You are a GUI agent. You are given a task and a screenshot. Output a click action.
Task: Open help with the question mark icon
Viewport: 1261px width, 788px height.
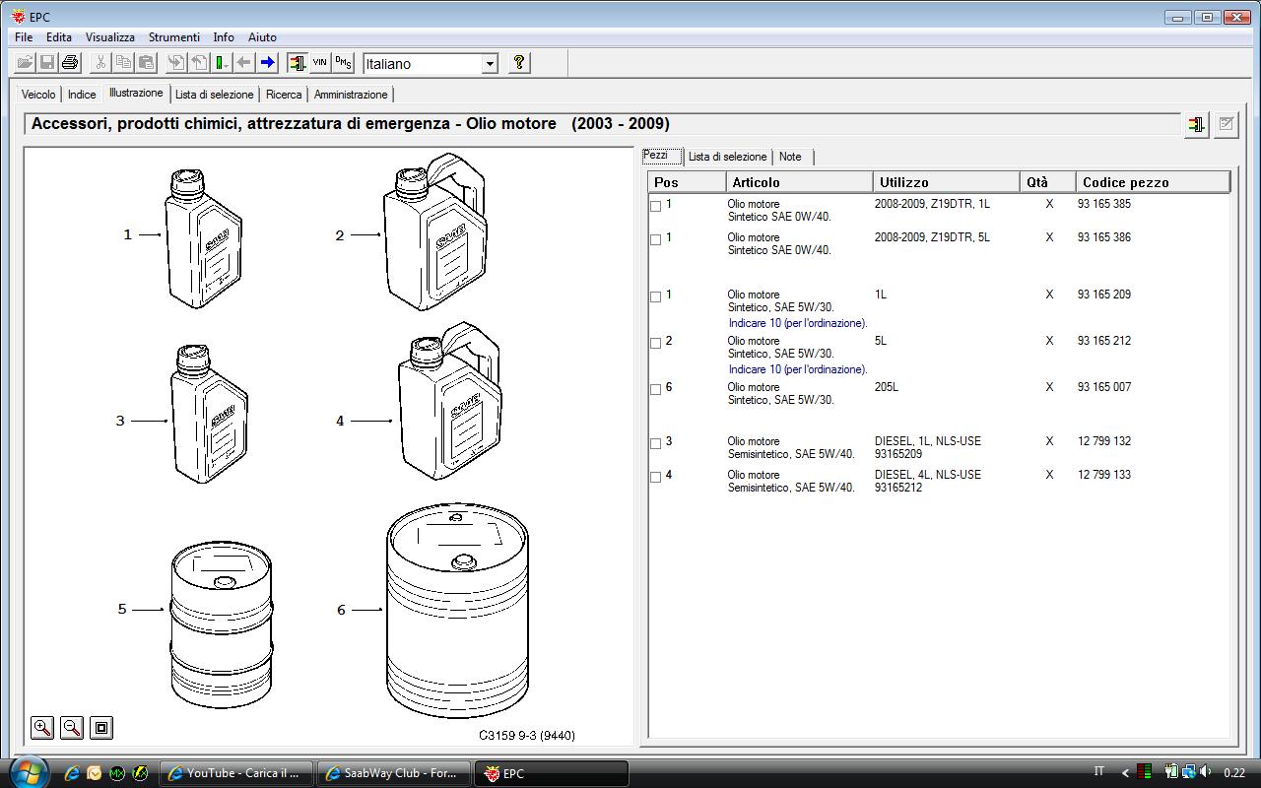click(x=519, y=63)
